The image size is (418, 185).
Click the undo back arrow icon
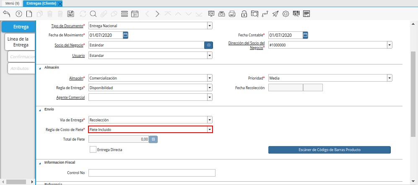point(7,14)
